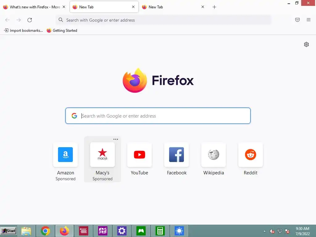Focus the center Google search box
Screen dimensions: 316x237
pos(158,116)
